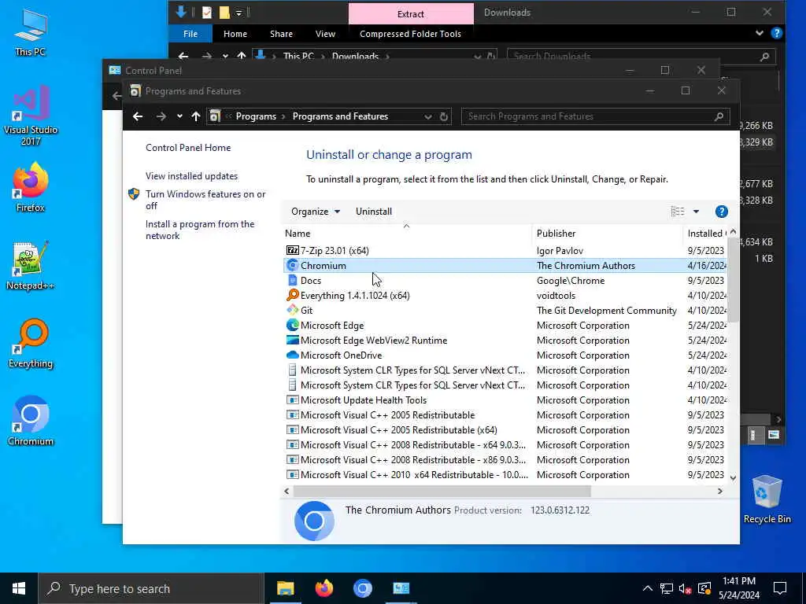The height and width of the screenshot is (604, 806).
Task: Switch to Chromium in the taskbar
Action: pos(362,588)
